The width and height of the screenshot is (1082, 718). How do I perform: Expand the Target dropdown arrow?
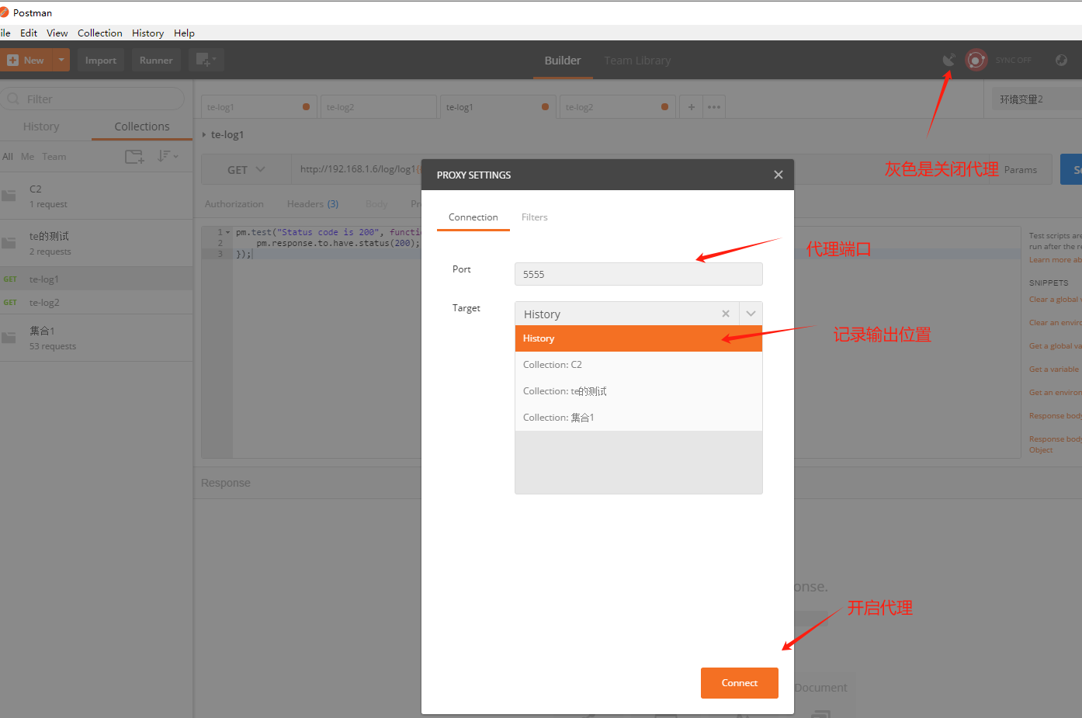tap(751, 314)
